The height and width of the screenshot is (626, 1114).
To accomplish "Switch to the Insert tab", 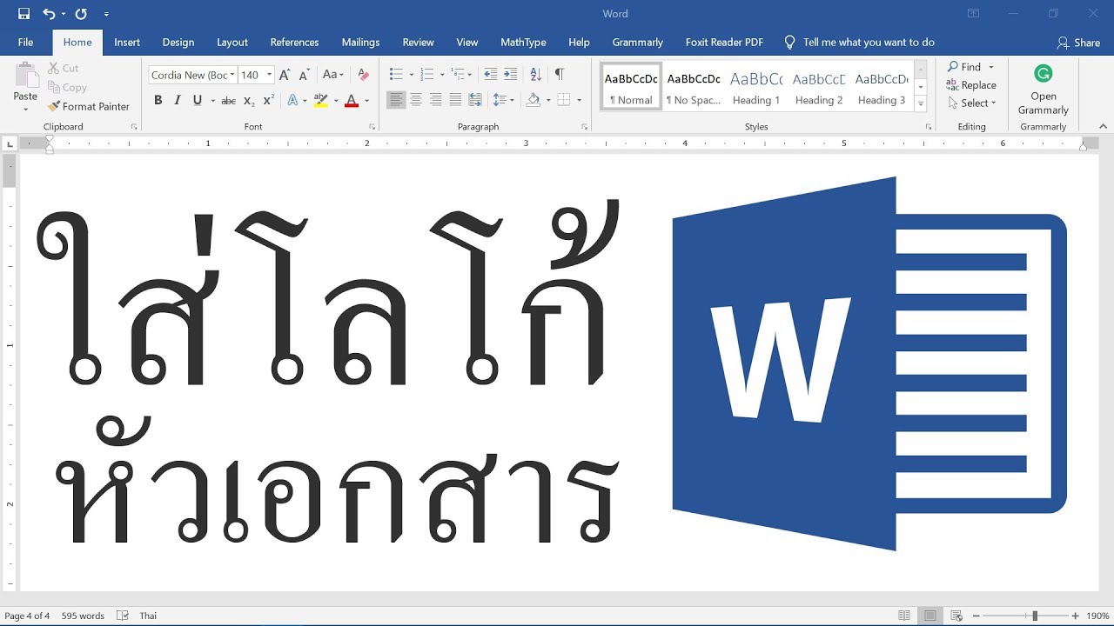I will click(x=127, y=42).
